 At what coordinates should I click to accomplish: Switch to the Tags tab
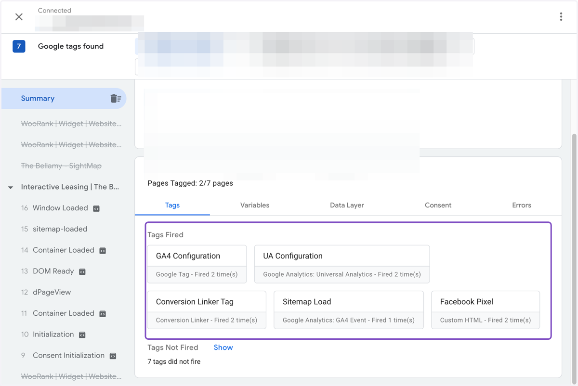tap(172, 205)
